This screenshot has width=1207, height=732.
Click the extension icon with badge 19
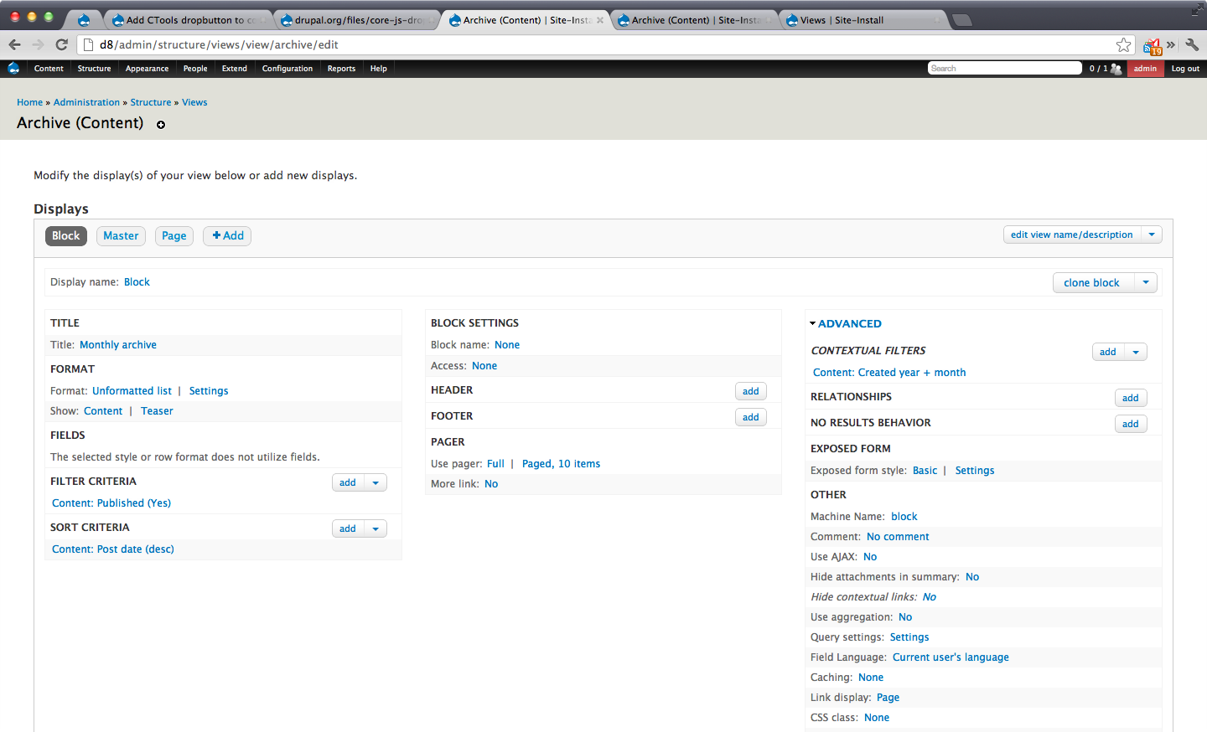click(x=1153, y=46)
